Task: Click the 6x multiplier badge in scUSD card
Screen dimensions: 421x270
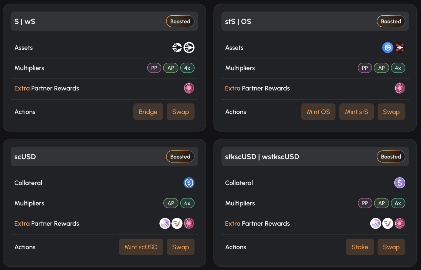Action: pos(187,203)
